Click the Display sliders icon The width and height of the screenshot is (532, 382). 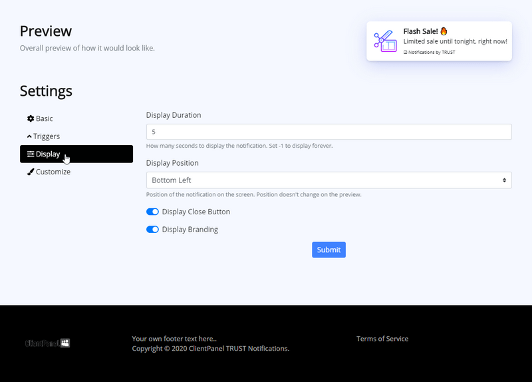(31, 154)
